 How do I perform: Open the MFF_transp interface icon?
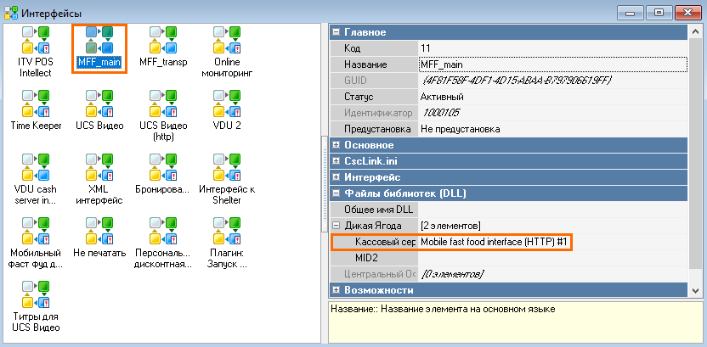[x=163, y=39]
